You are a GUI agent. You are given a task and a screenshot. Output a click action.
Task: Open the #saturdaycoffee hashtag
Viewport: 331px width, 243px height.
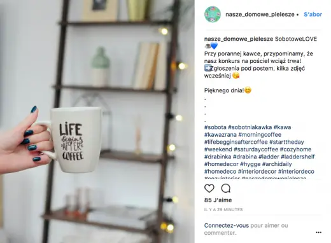click(x=256, y=149)
